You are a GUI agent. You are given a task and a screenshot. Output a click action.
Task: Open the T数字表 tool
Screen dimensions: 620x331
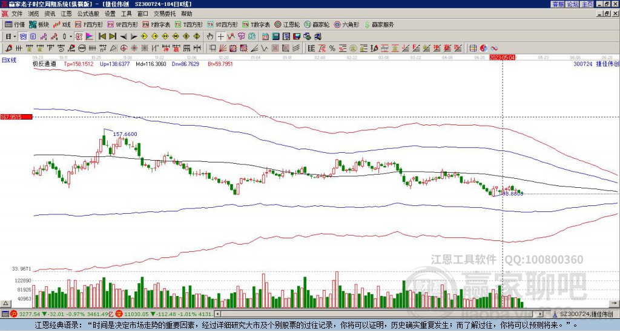[x=256, y=24]
